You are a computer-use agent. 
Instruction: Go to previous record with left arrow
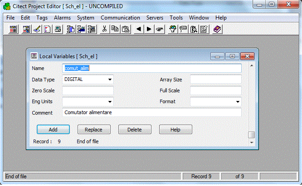(138, 29)
